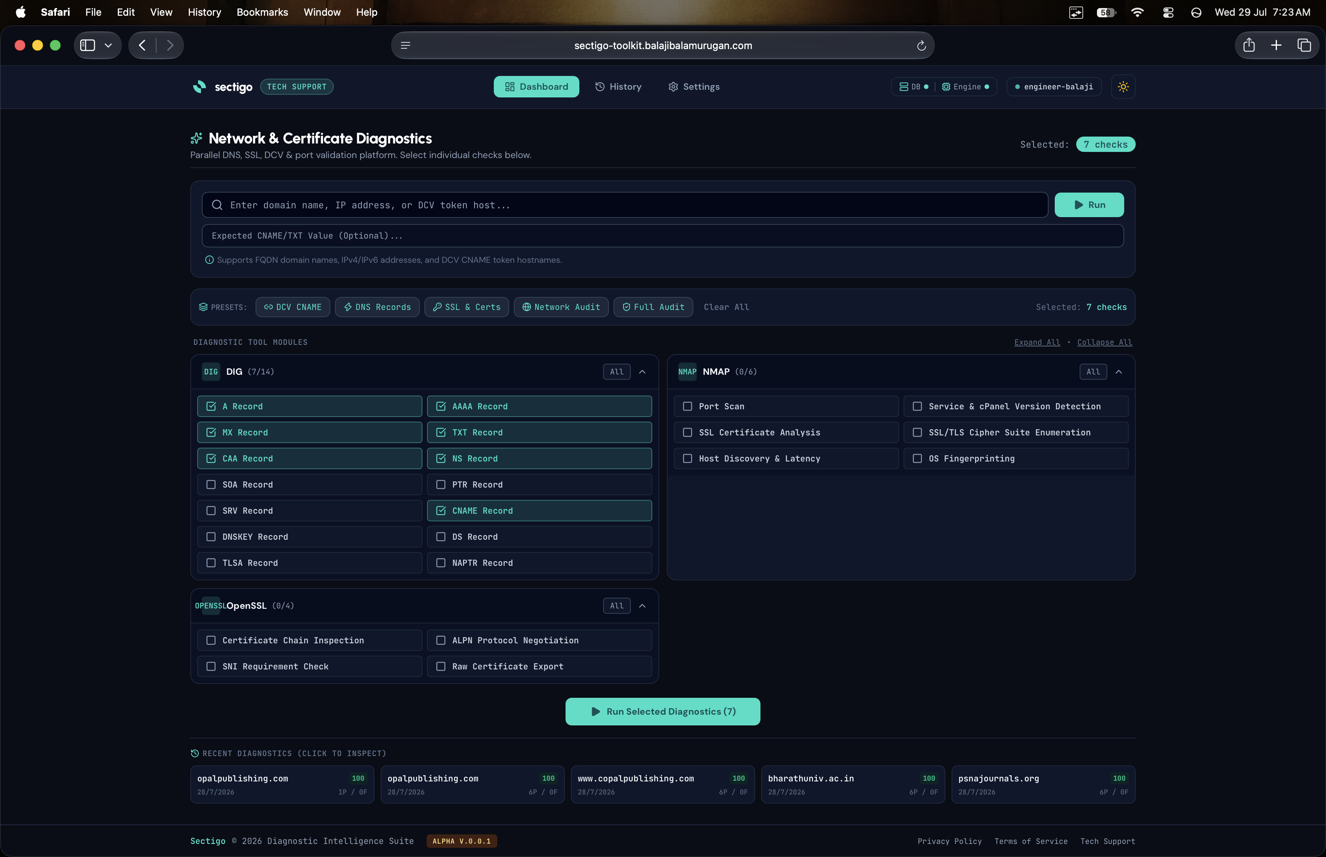Collapse the NMAP module chevron

point(1118,372)
